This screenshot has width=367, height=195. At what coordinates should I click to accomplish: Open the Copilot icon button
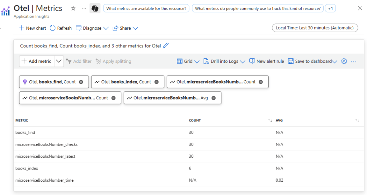click(95, 8)
